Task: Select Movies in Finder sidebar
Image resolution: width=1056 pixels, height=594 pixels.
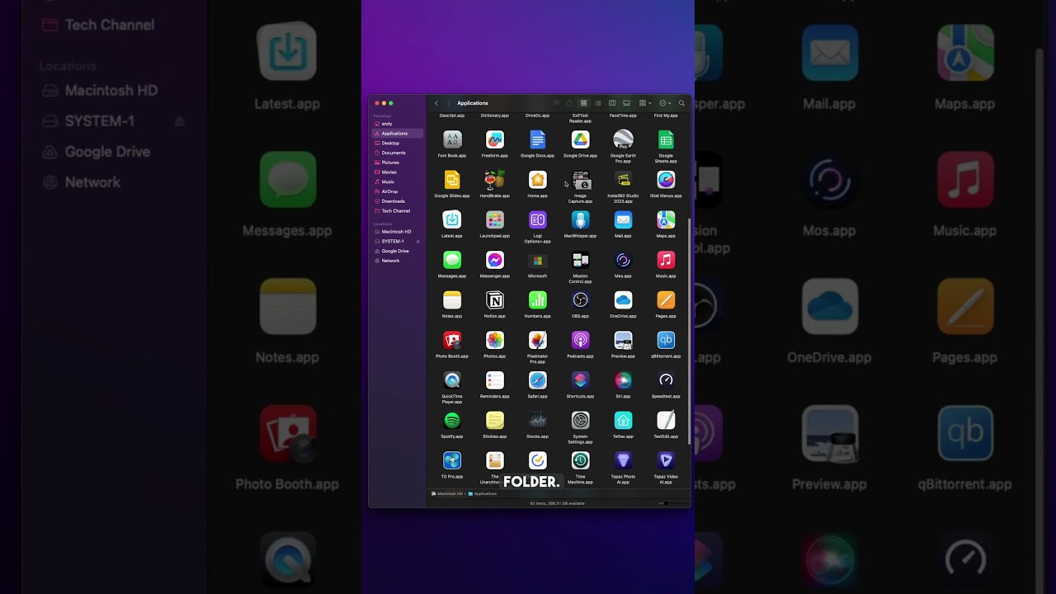Action: pyautogui.click(x=398, y=172)
